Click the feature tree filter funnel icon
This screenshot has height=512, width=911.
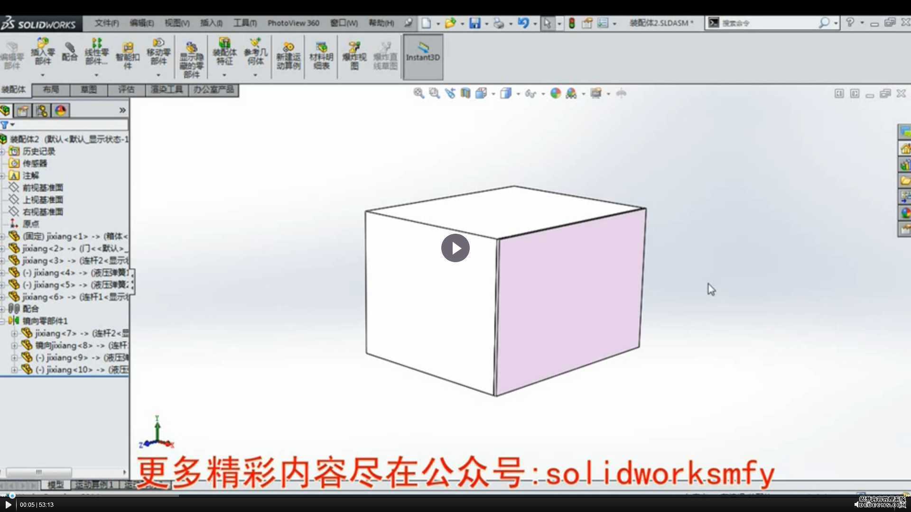click(5, 125)
